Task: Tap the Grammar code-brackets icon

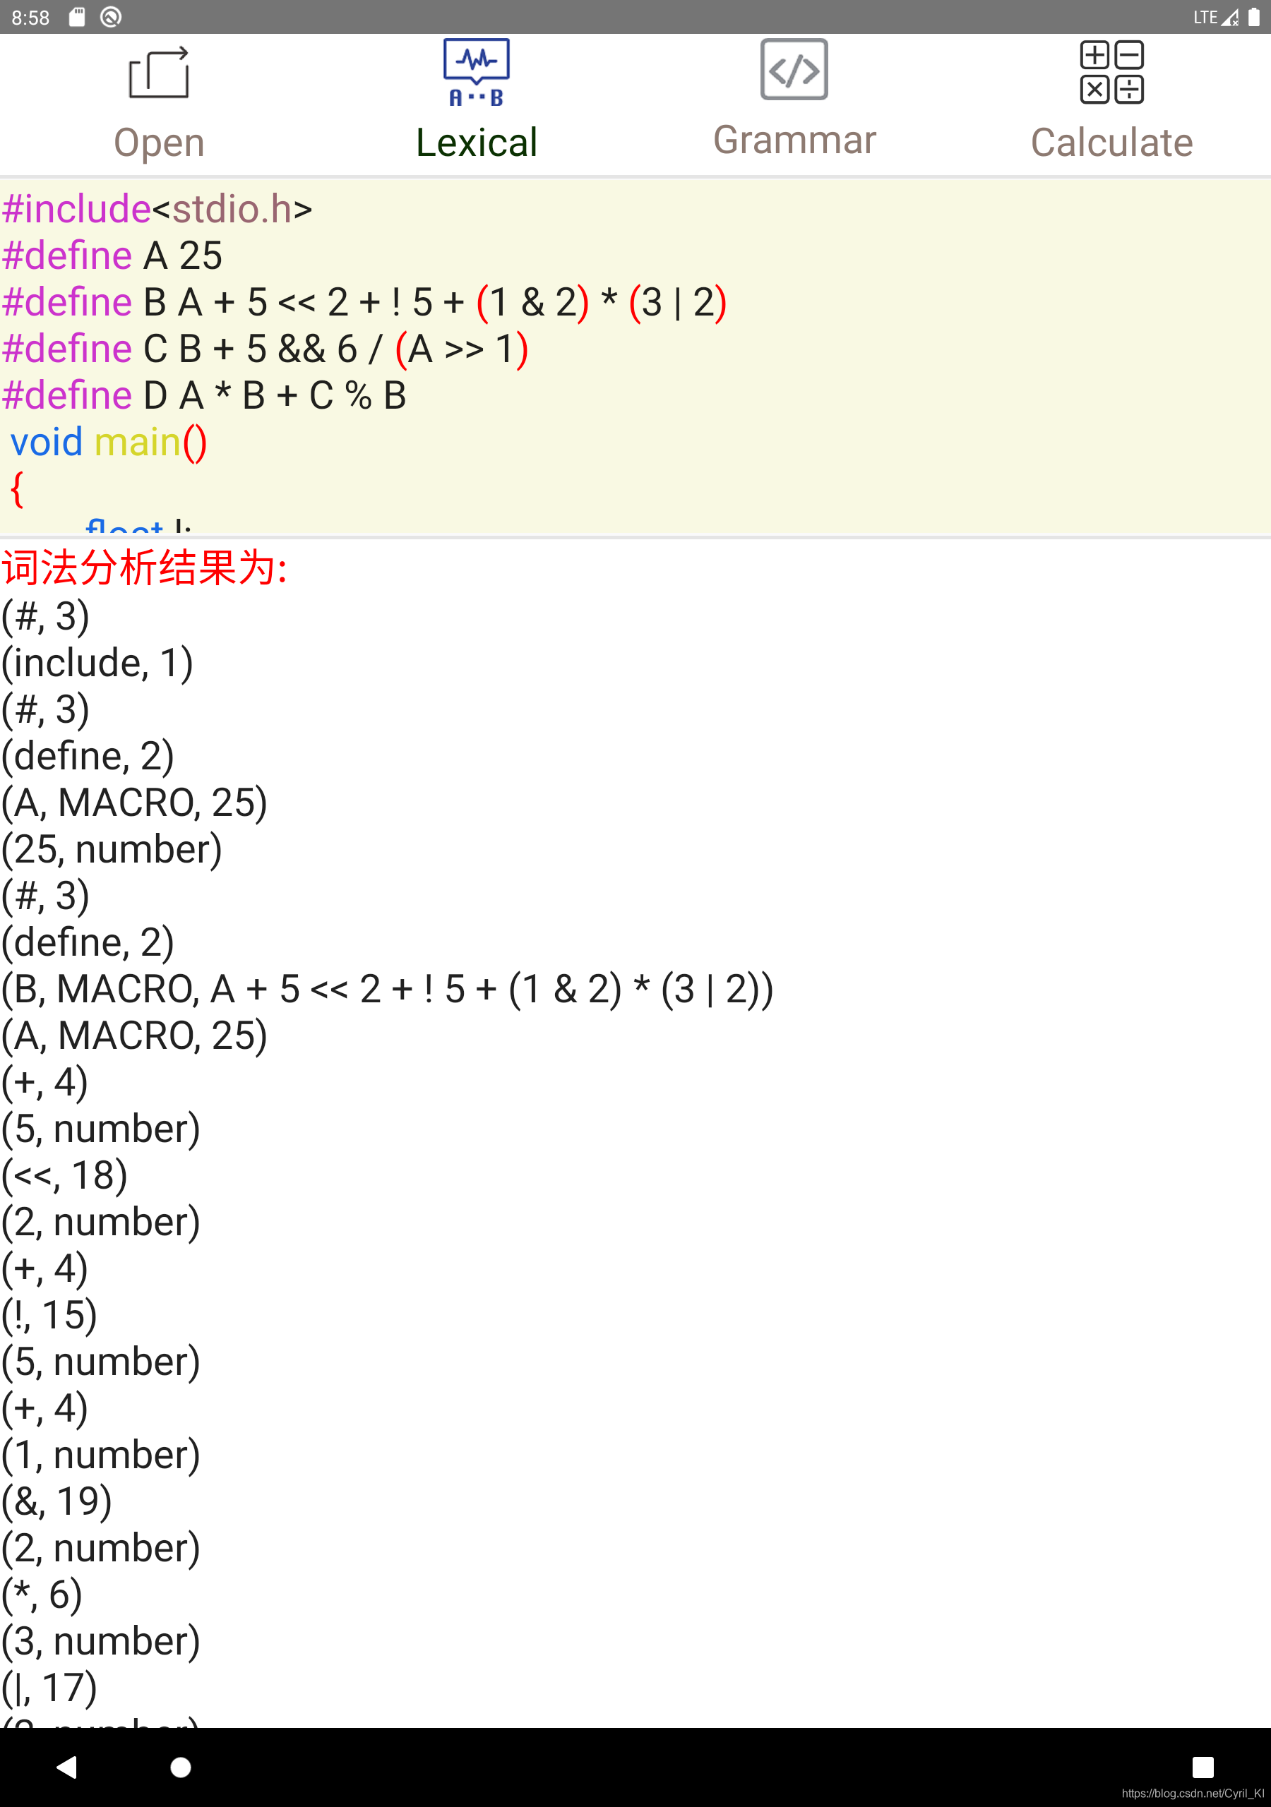Action: pyautogui.click(x=794, y=69)
